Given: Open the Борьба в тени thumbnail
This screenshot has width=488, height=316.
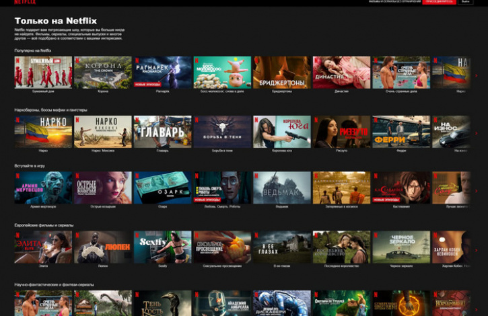Looking at the screenshot, I should (x=222, y=132).
